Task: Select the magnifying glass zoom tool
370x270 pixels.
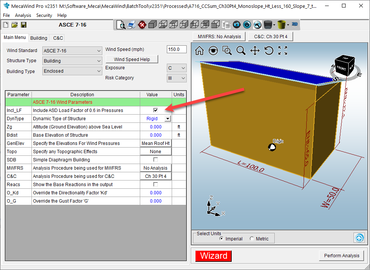Action: (241, 51)
